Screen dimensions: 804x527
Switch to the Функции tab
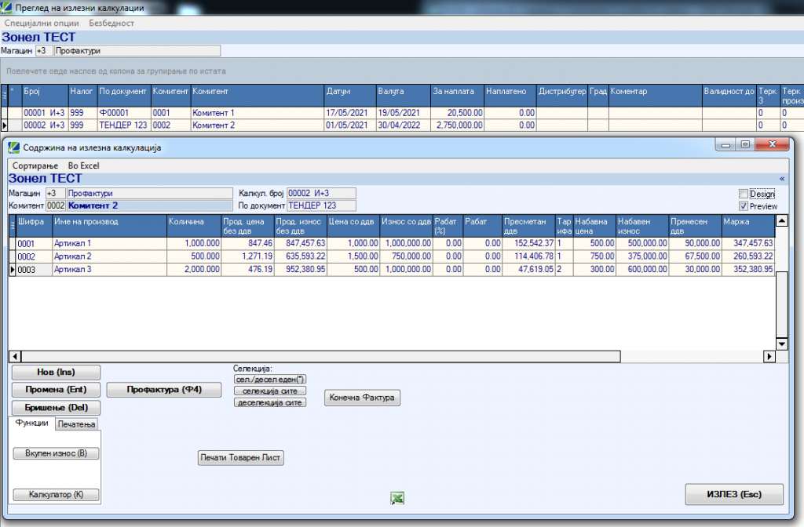31,423
